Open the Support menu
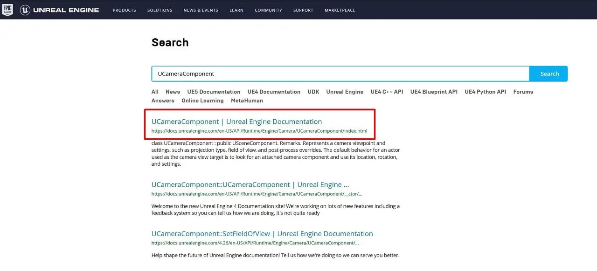 (x=303, y=10)
